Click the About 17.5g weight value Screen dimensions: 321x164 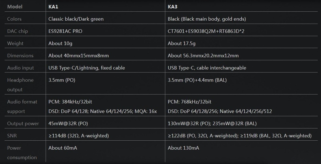pos(182,43)
